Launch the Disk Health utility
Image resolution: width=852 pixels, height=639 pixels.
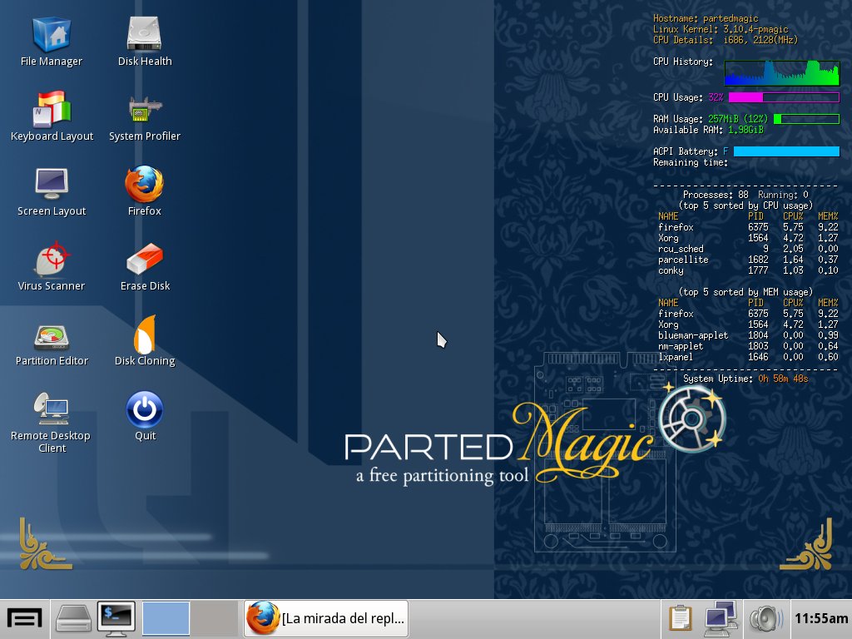pos(145,36)
